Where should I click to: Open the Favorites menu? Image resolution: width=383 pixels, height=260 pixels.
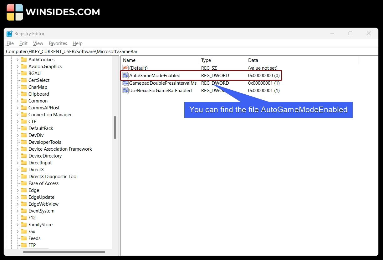point(58,43)
